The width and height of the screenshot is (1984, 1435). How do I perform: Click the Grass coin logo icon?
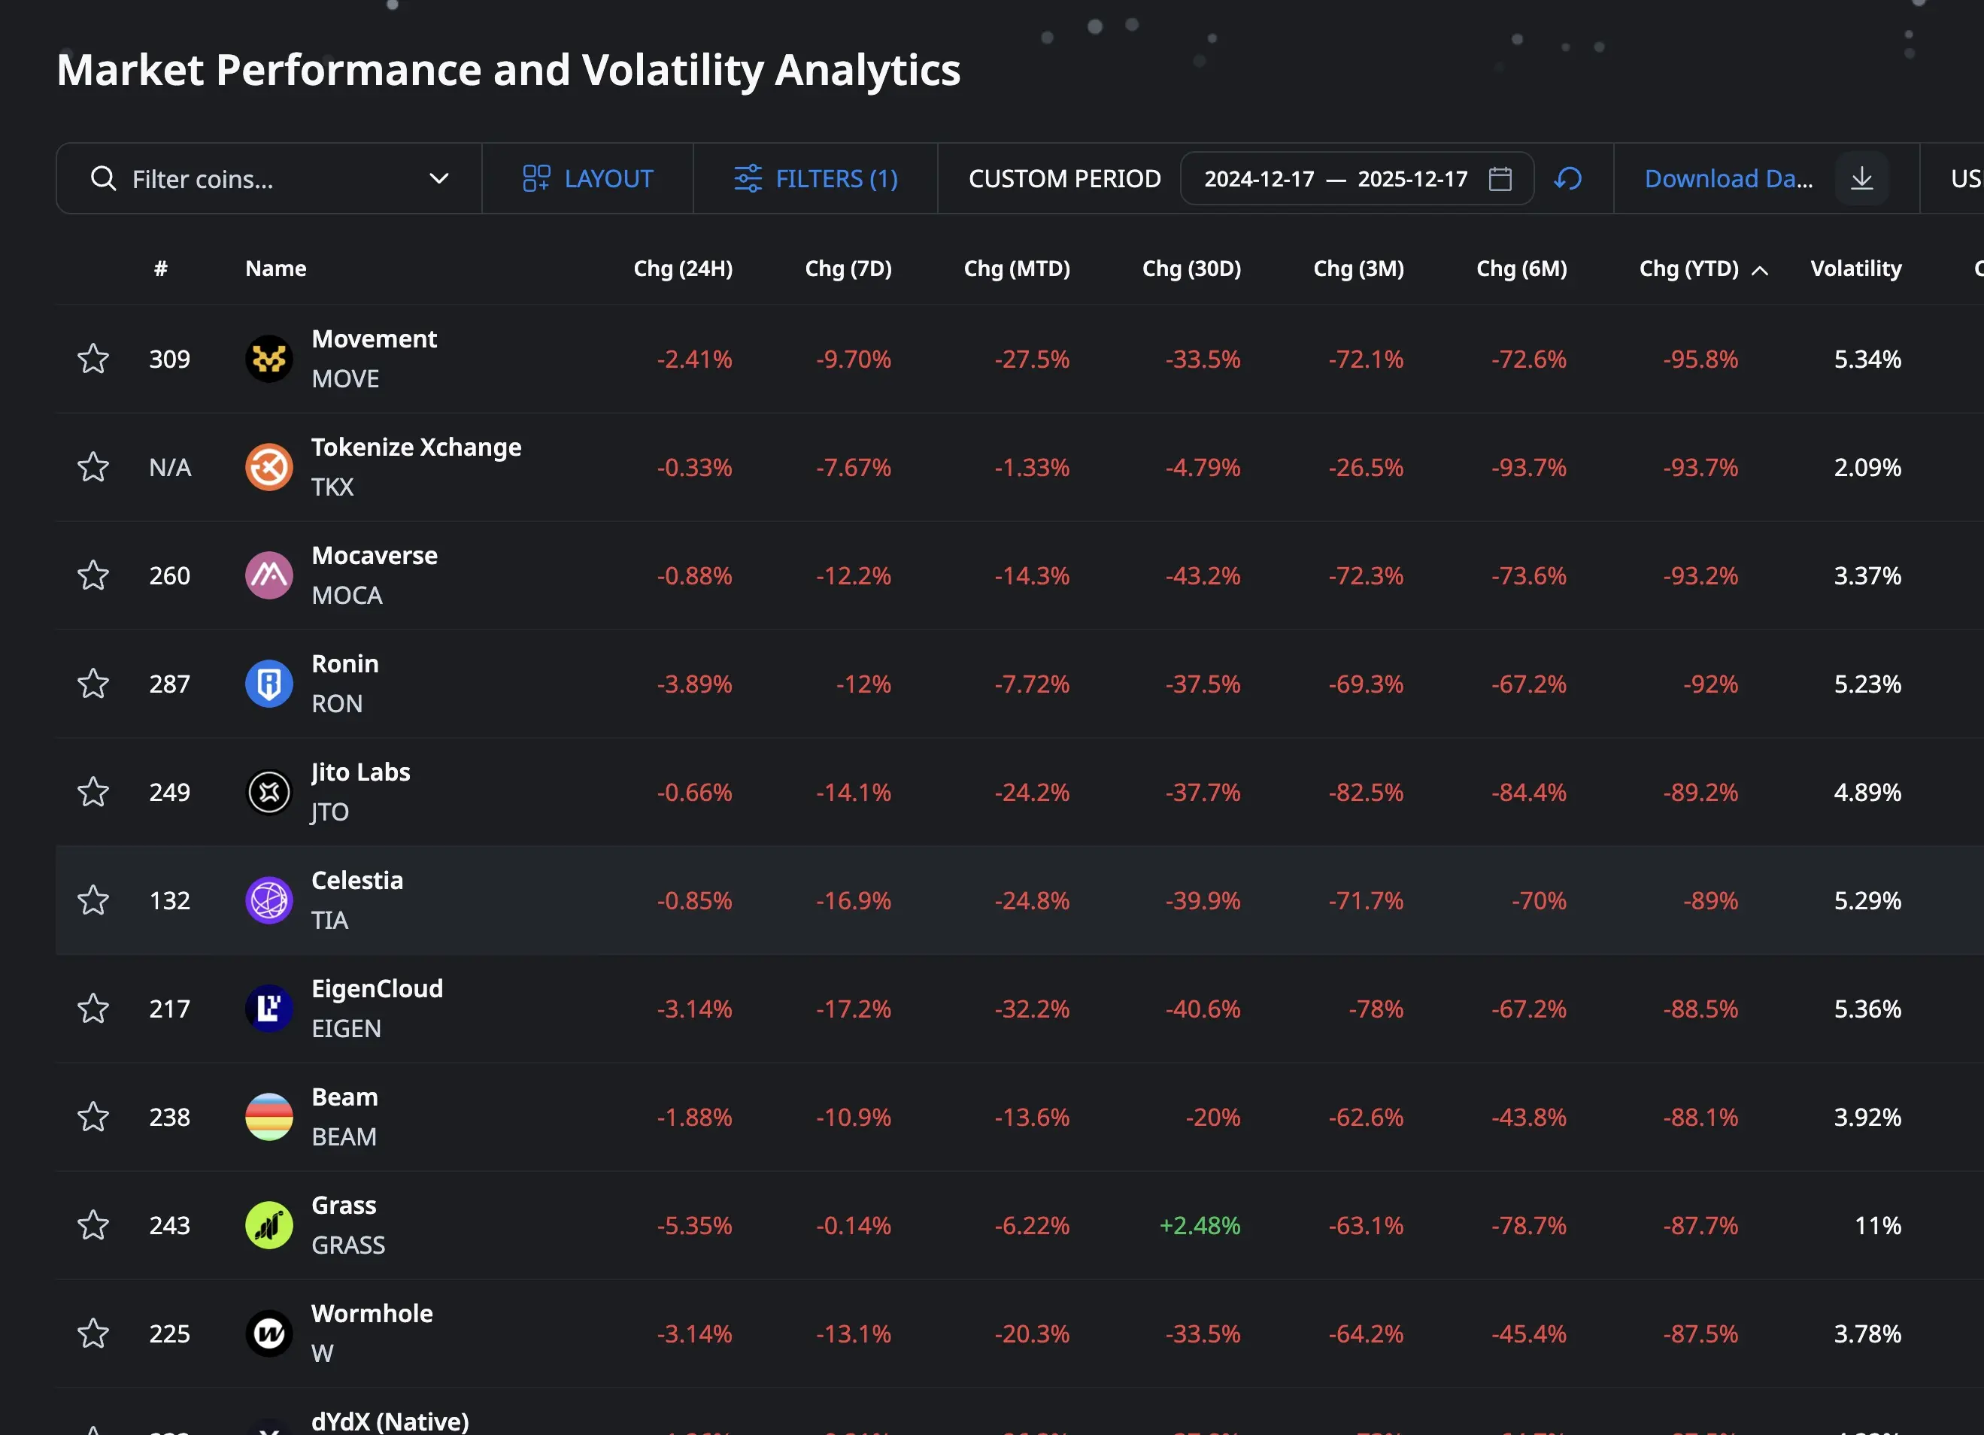268,1225
